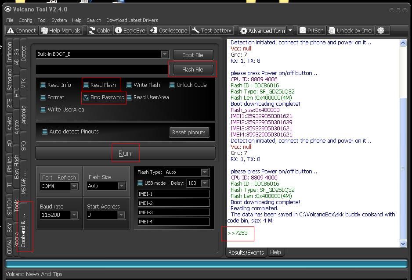Open the Unlock by Imei tool

click(x=351, y=30)
